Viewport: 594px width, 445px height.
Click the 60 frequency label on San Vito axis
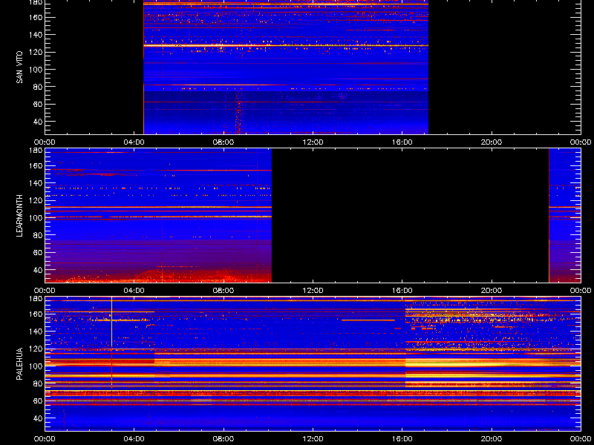coord(39,104)
